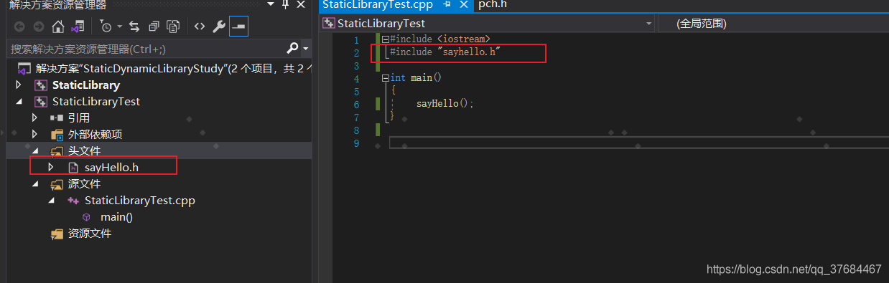The height and width of the screenshot is (283, 889).
Task: Select the 引用 tree item
Action: tap(79, 118)
